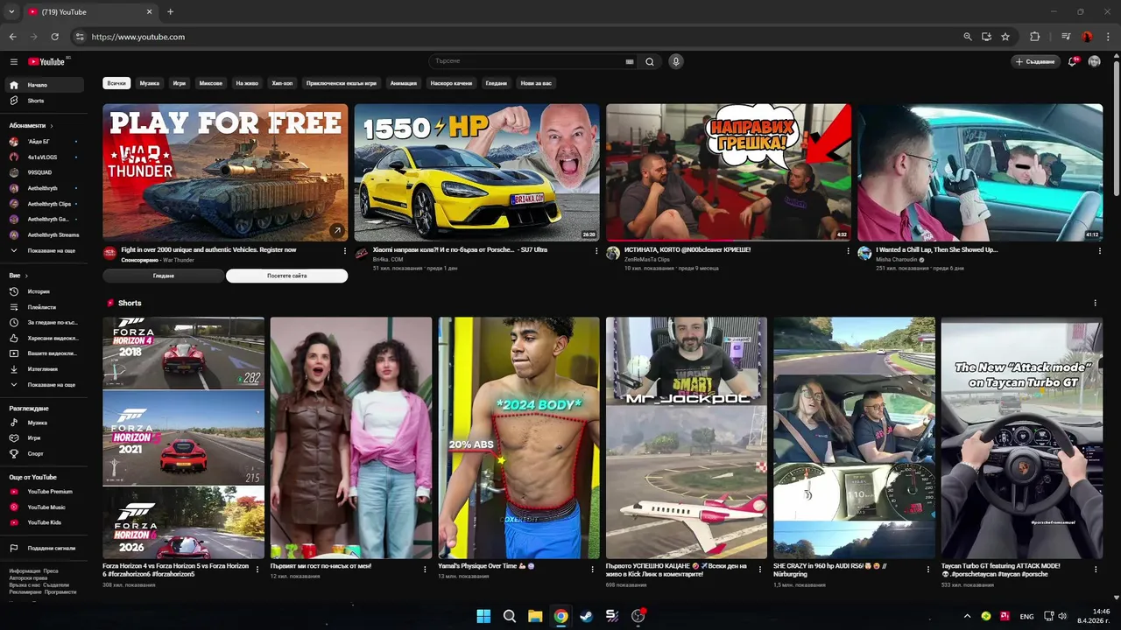Click the Гледане button on ad
The height and width of the screenshot is (630, 1121).
coord(164,276)
